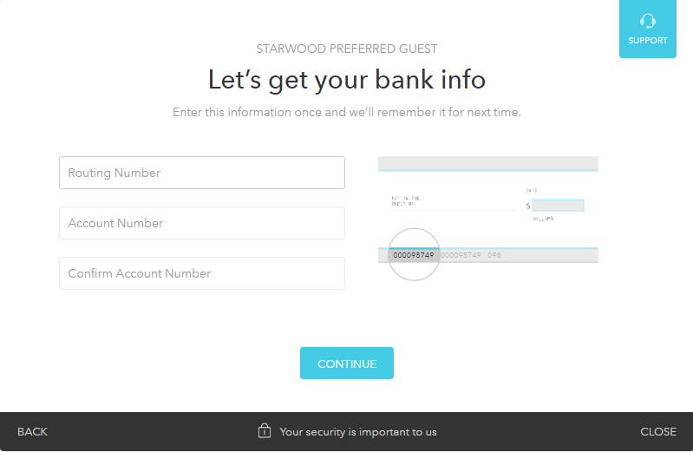Focus the Routing Number field

202,173
